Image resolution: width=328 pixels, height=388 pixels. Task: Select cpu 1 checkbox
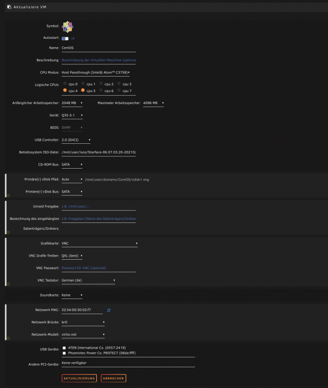(83, 83)
